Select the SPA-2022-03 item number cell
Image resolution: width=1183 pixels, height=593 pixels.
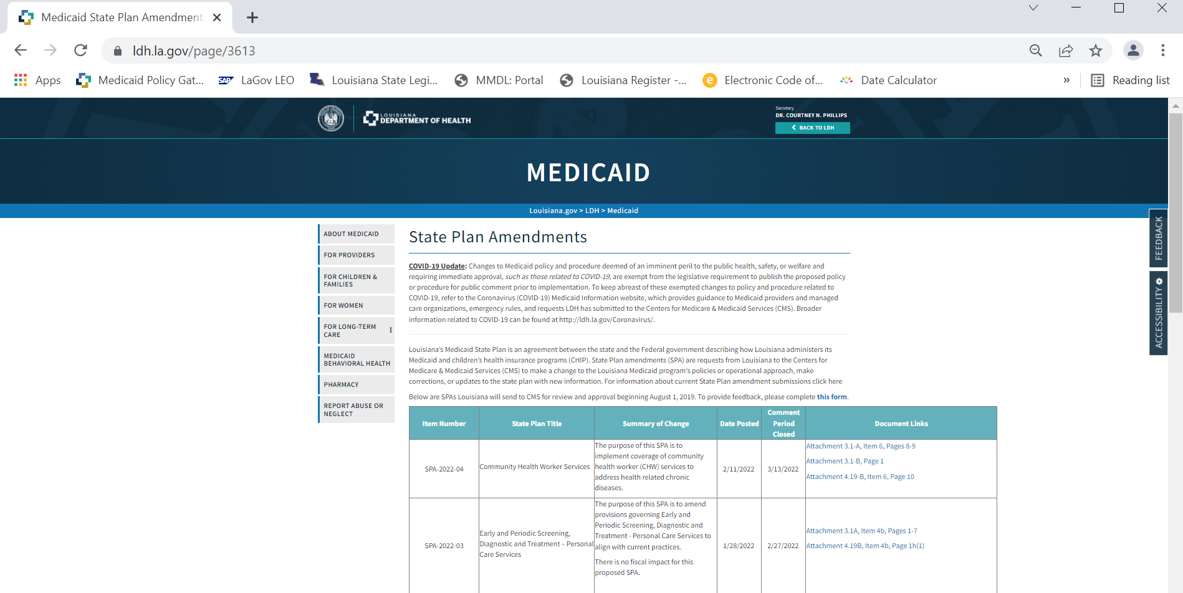click(444, 546)
